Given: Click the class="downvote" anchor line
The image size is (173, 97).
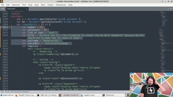Looking at the screenshot, I should click(x=58, y=84).
